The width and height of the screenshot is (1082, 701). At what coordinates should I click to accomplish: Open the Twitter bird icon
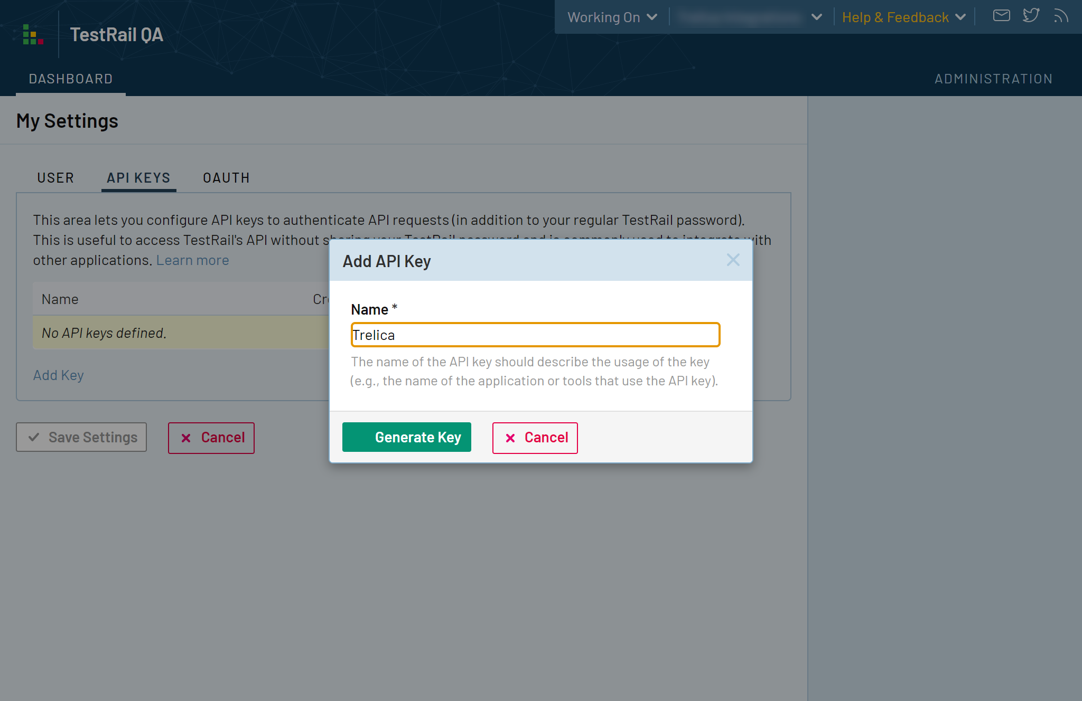[1031, 16]
